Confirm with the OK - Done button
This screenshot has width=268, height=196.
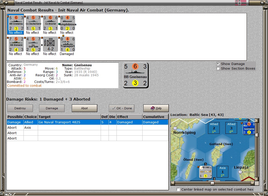click(122, 108)
